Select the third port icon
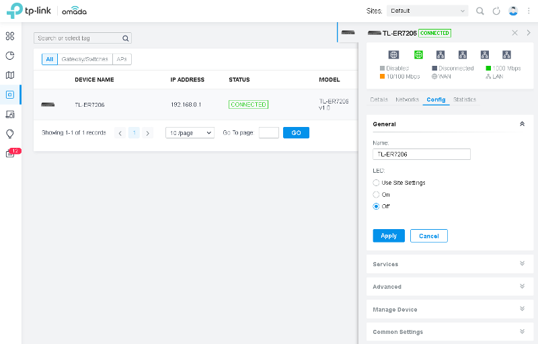The image size is (538, 344). coord(440,54)
